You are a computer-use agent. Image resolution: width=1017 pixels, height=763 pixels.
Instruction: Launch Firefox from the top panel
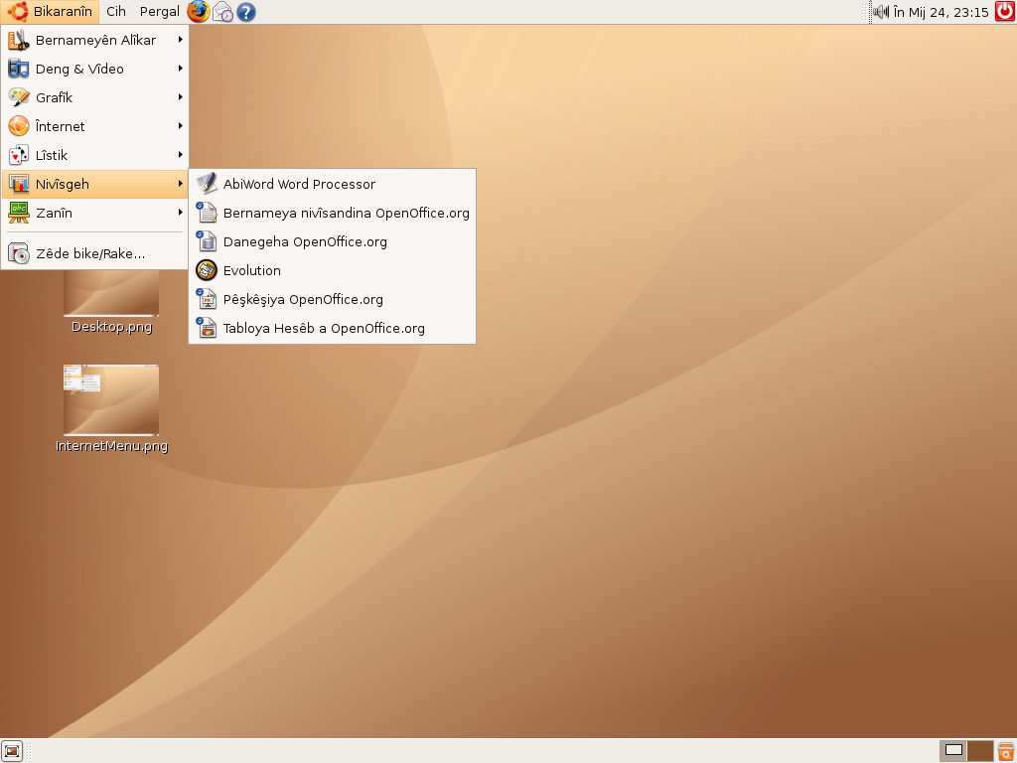[x=199, y=12]
